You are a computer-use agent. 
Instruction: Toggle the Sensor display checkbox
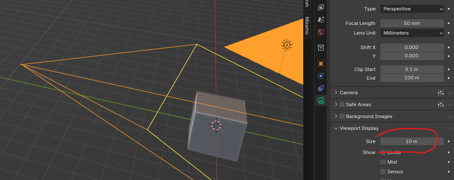tap(383, 172)
